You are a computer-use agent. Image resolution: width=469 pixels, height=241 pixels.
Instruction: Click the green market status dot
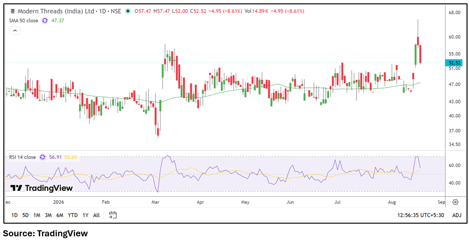pyautogui.click(x=128, y=11)
